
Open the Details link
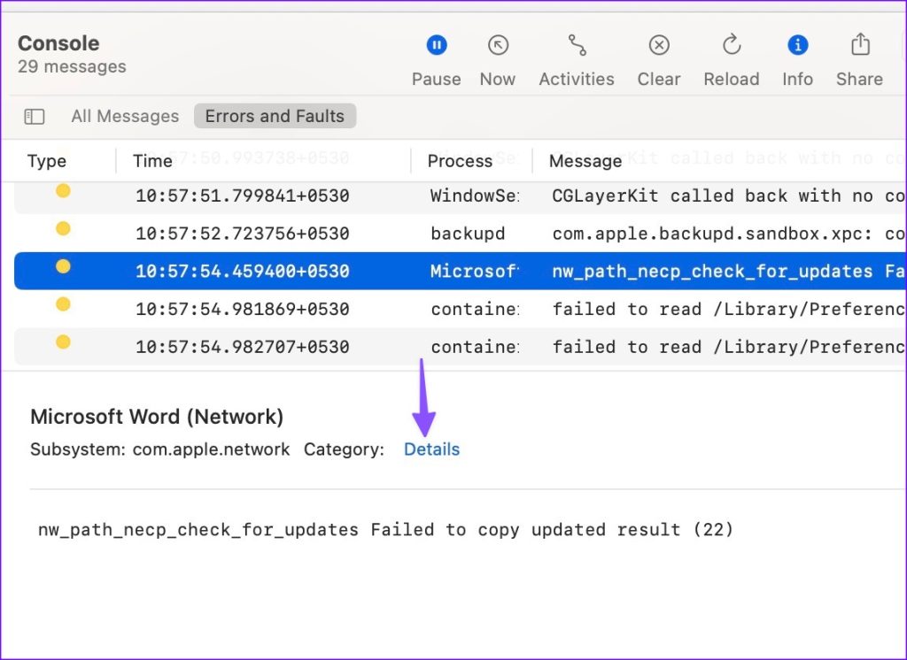[431, 449]
